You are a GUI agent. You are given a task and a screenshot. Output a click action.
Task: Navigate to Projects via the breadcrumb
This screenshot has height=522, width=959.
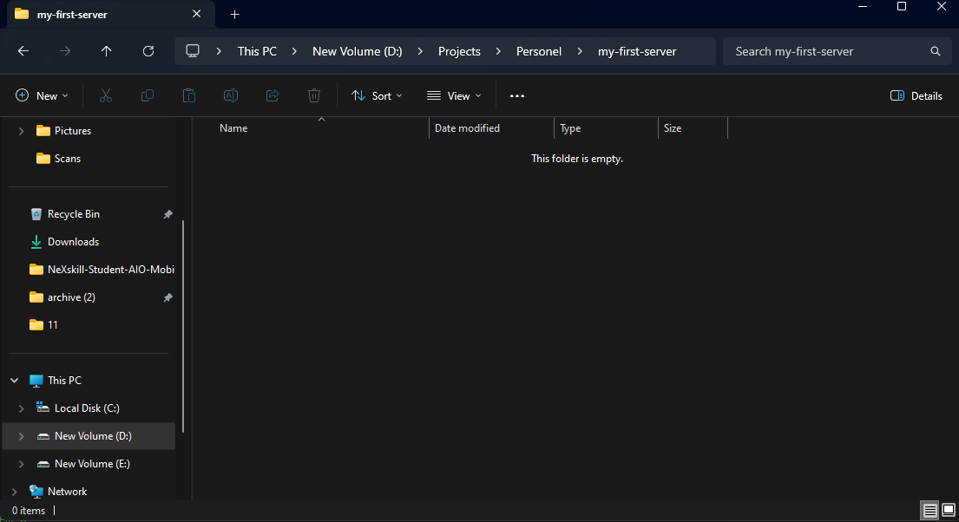459,51
